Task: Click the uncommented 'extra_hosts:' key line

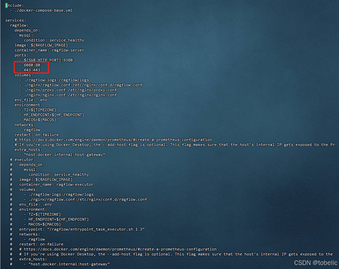Action: pyautogui.click(x=28, y=150)
